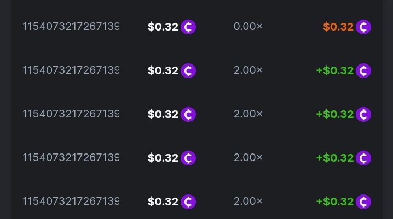Click the bet coin icon in the third row
This screenshot has height=219, width=393.
click(188, 114)
